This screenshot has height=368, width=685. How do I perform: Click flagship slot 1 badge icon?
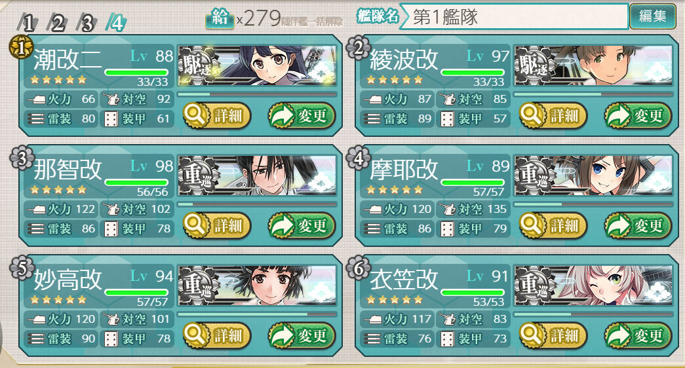point(21,48)
